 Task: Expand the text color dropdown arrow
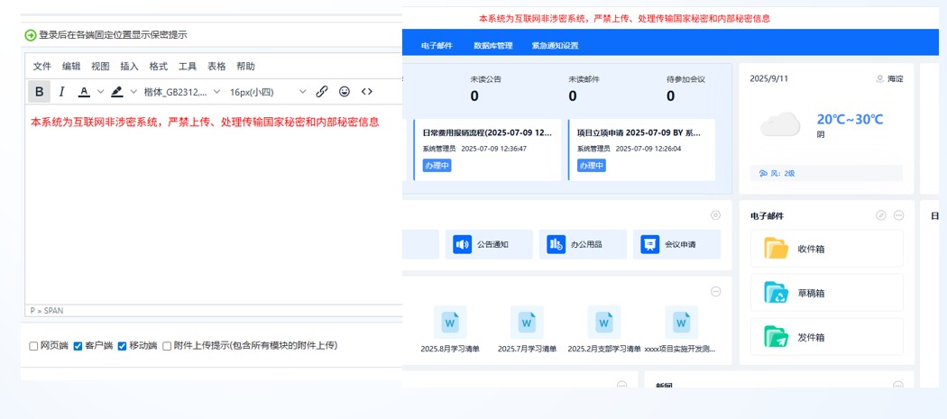click(101, 91)
